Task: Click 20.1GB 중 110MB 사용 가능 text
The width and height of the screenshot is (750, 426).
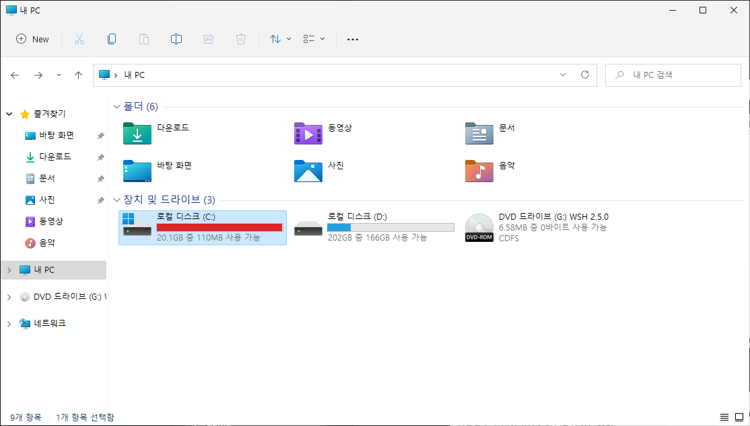Action: point(209,238)
